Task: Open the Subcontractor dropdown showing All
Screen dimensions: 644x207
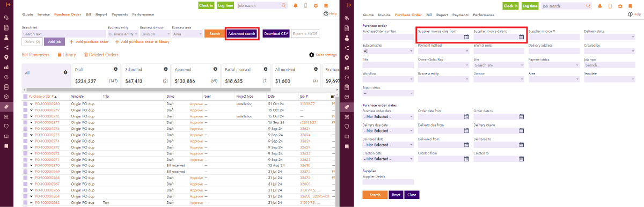Action: coord(387,51)
